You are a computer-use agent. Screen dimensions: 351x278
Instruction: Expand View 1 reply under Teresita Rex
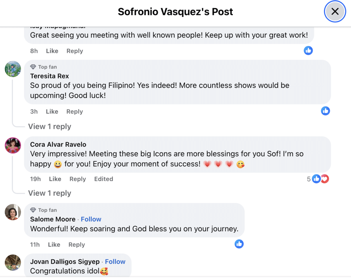(49, 127)
